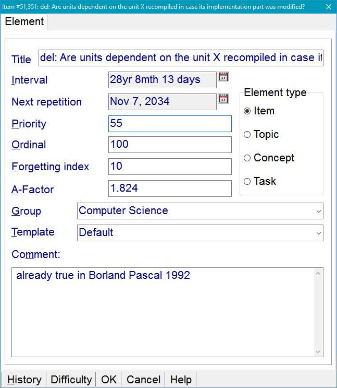The height and width of the screenshot is (388, 337).
Task: Click in the Title text field
Action: coord(181,58)
